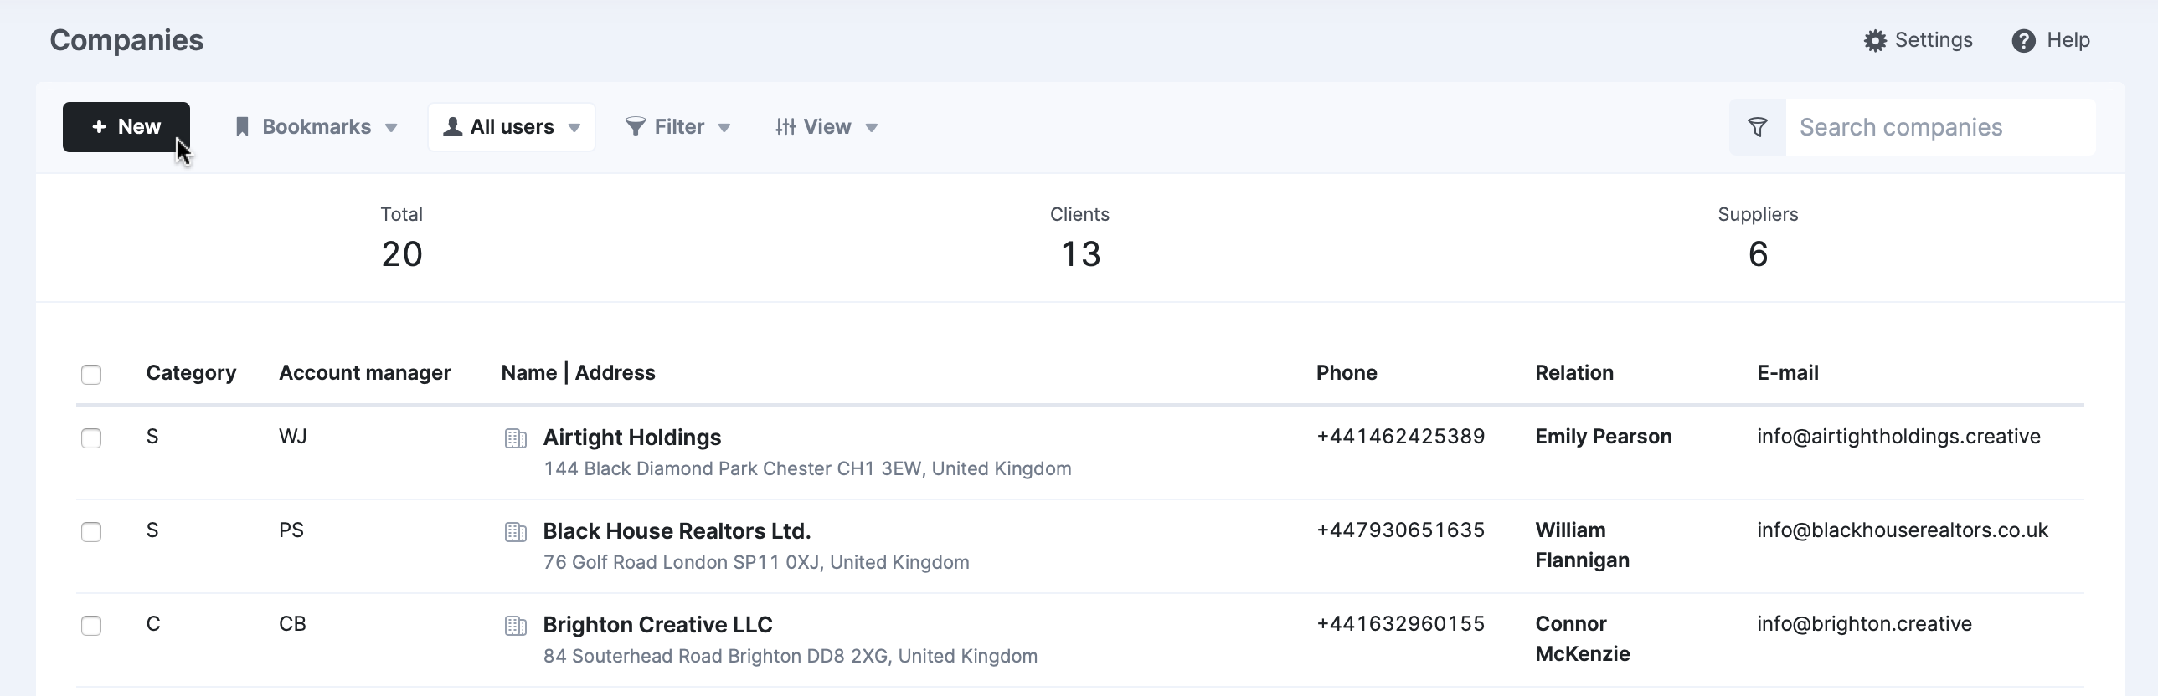Expand the All users dropdown
The image size is (2158, 696).
click(x=512, y=127)
